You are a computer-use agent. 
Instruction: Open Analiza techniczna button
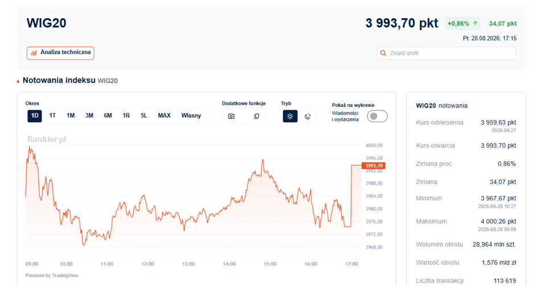coord(60,53)
